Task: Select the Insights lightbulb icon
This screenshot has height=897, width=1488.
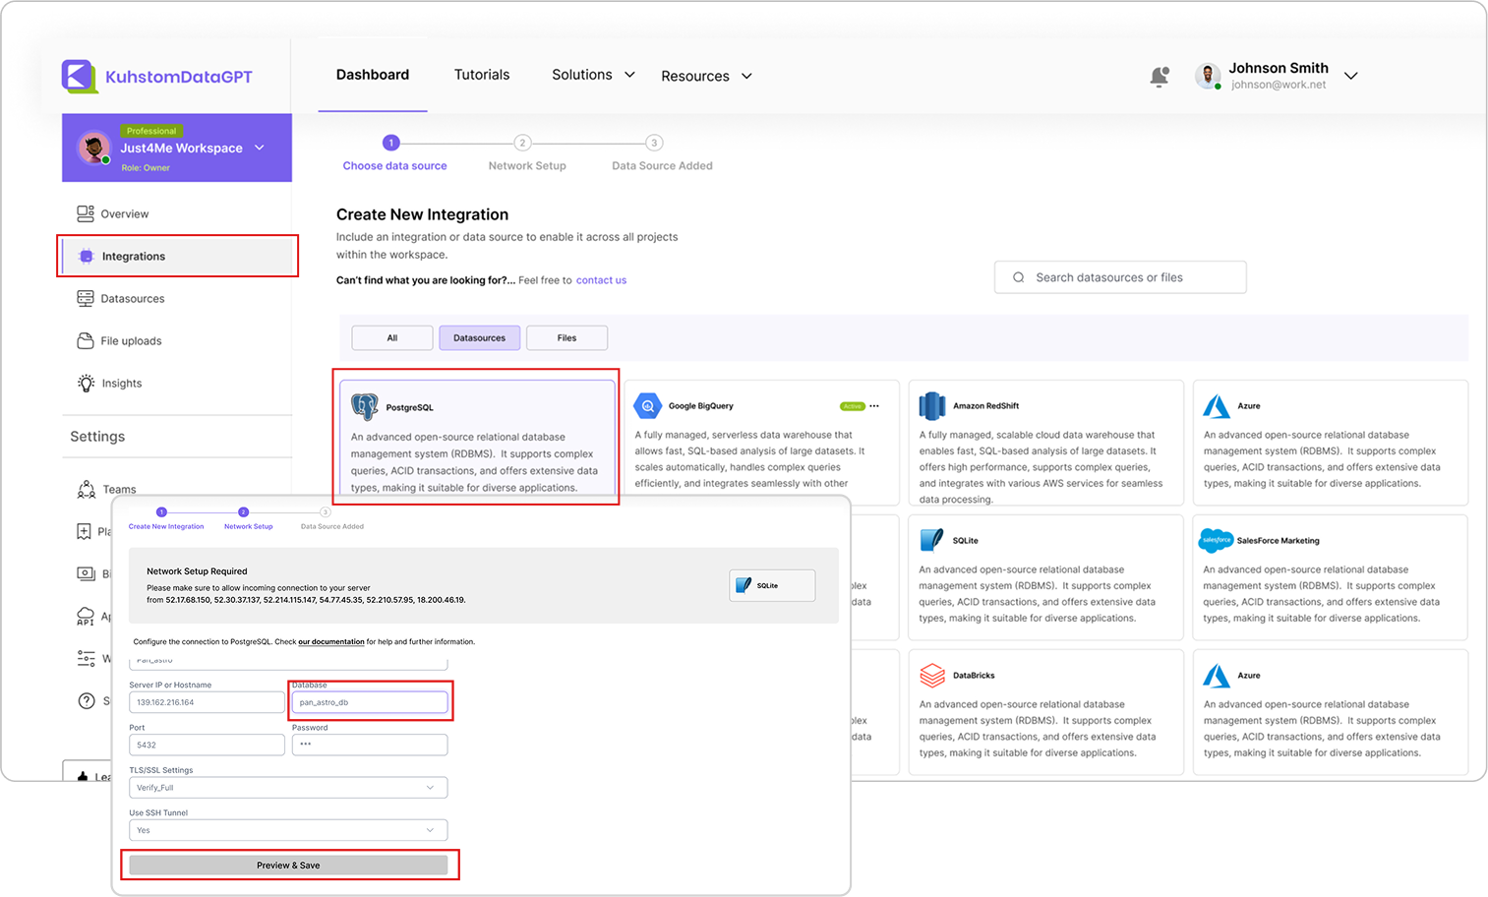Action: tap(86, 383)
